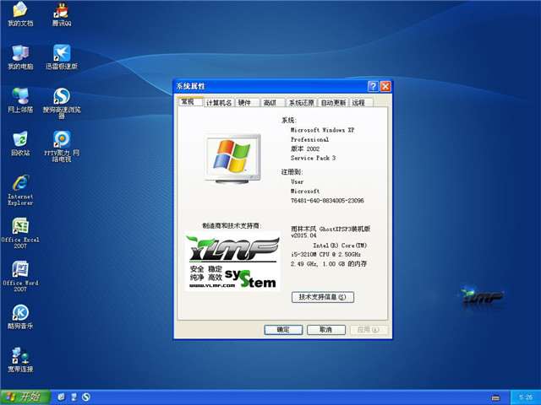The width and height of the screenshot is (541, 405).
Task: Click the 'i5-3210M CPU @ 2.50GHz' text
Action: (x=325, y=255)
